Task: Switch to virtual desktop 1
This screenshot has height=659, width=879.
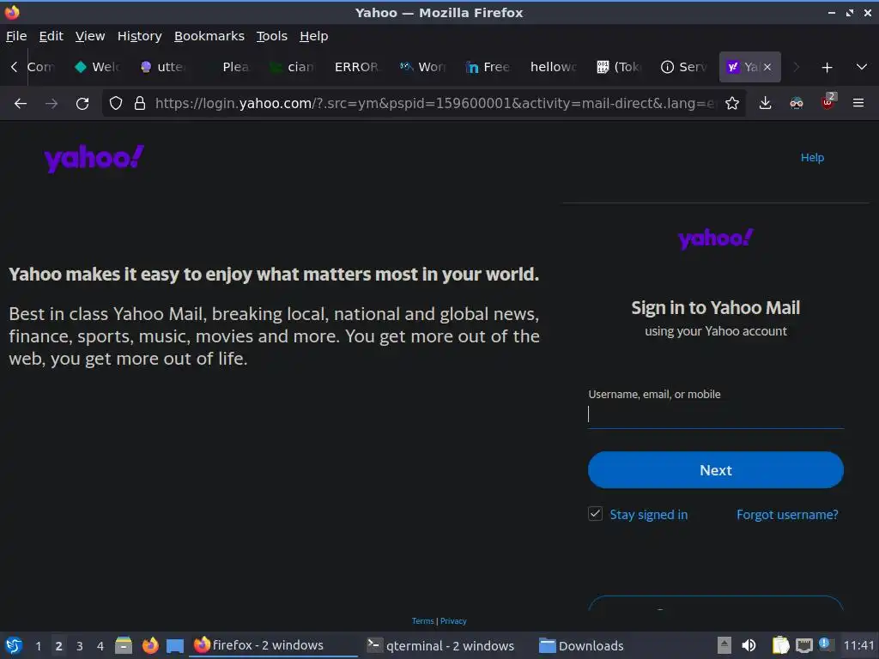Action: [38, 646]
